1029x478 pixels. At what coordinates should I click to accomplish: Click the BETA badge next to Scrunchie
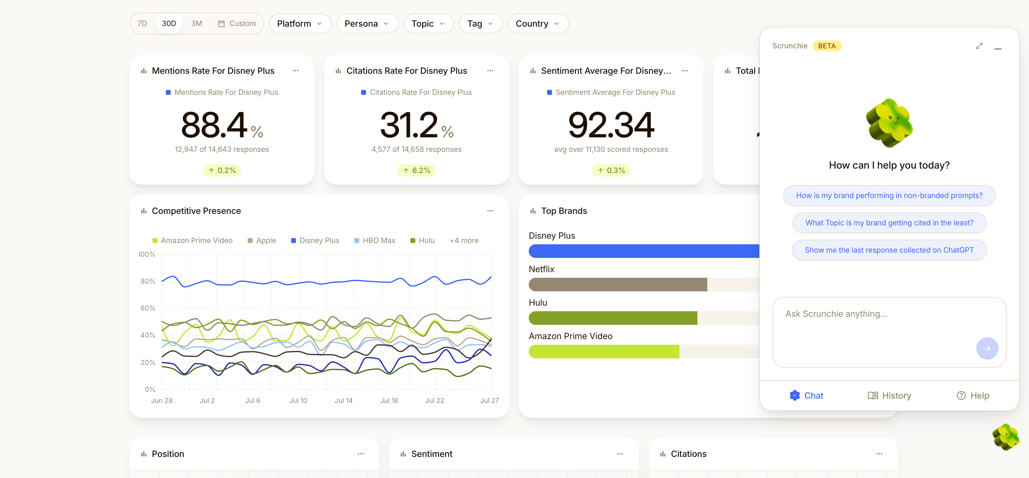(827, 46)
